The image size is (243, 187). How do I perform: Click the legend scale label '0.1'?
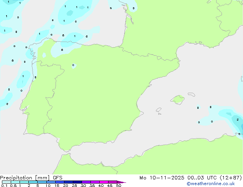coord(4,185)
